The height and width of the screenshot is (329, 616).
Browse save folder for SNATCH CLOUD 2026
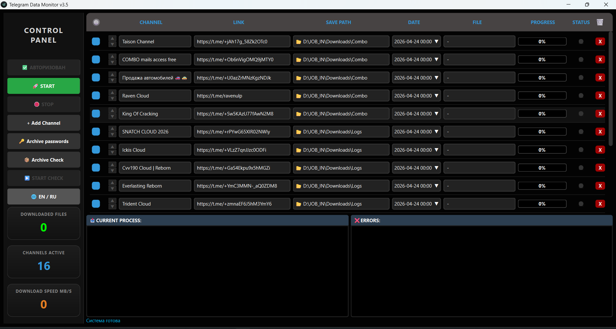coord(299,132)
